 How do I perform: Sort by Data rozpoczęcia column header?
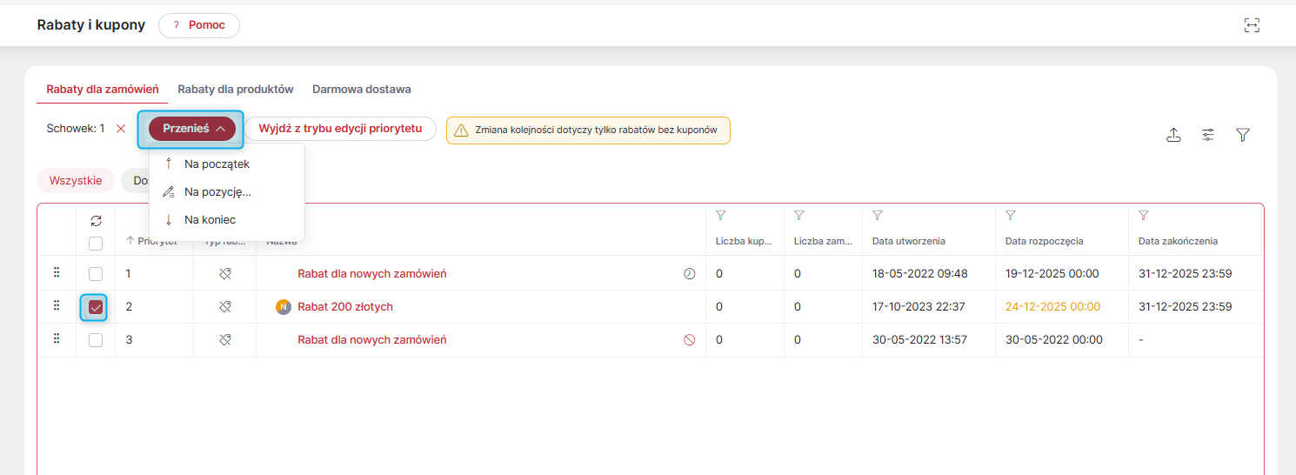(x=1045, y=241)
